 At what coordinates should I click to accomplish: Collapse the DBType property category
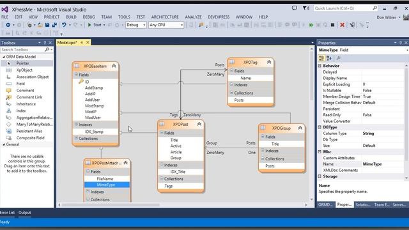320,127
